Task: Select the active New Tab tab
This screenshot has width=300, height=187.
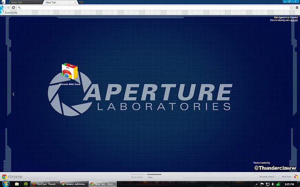Action: click(60, 2)
